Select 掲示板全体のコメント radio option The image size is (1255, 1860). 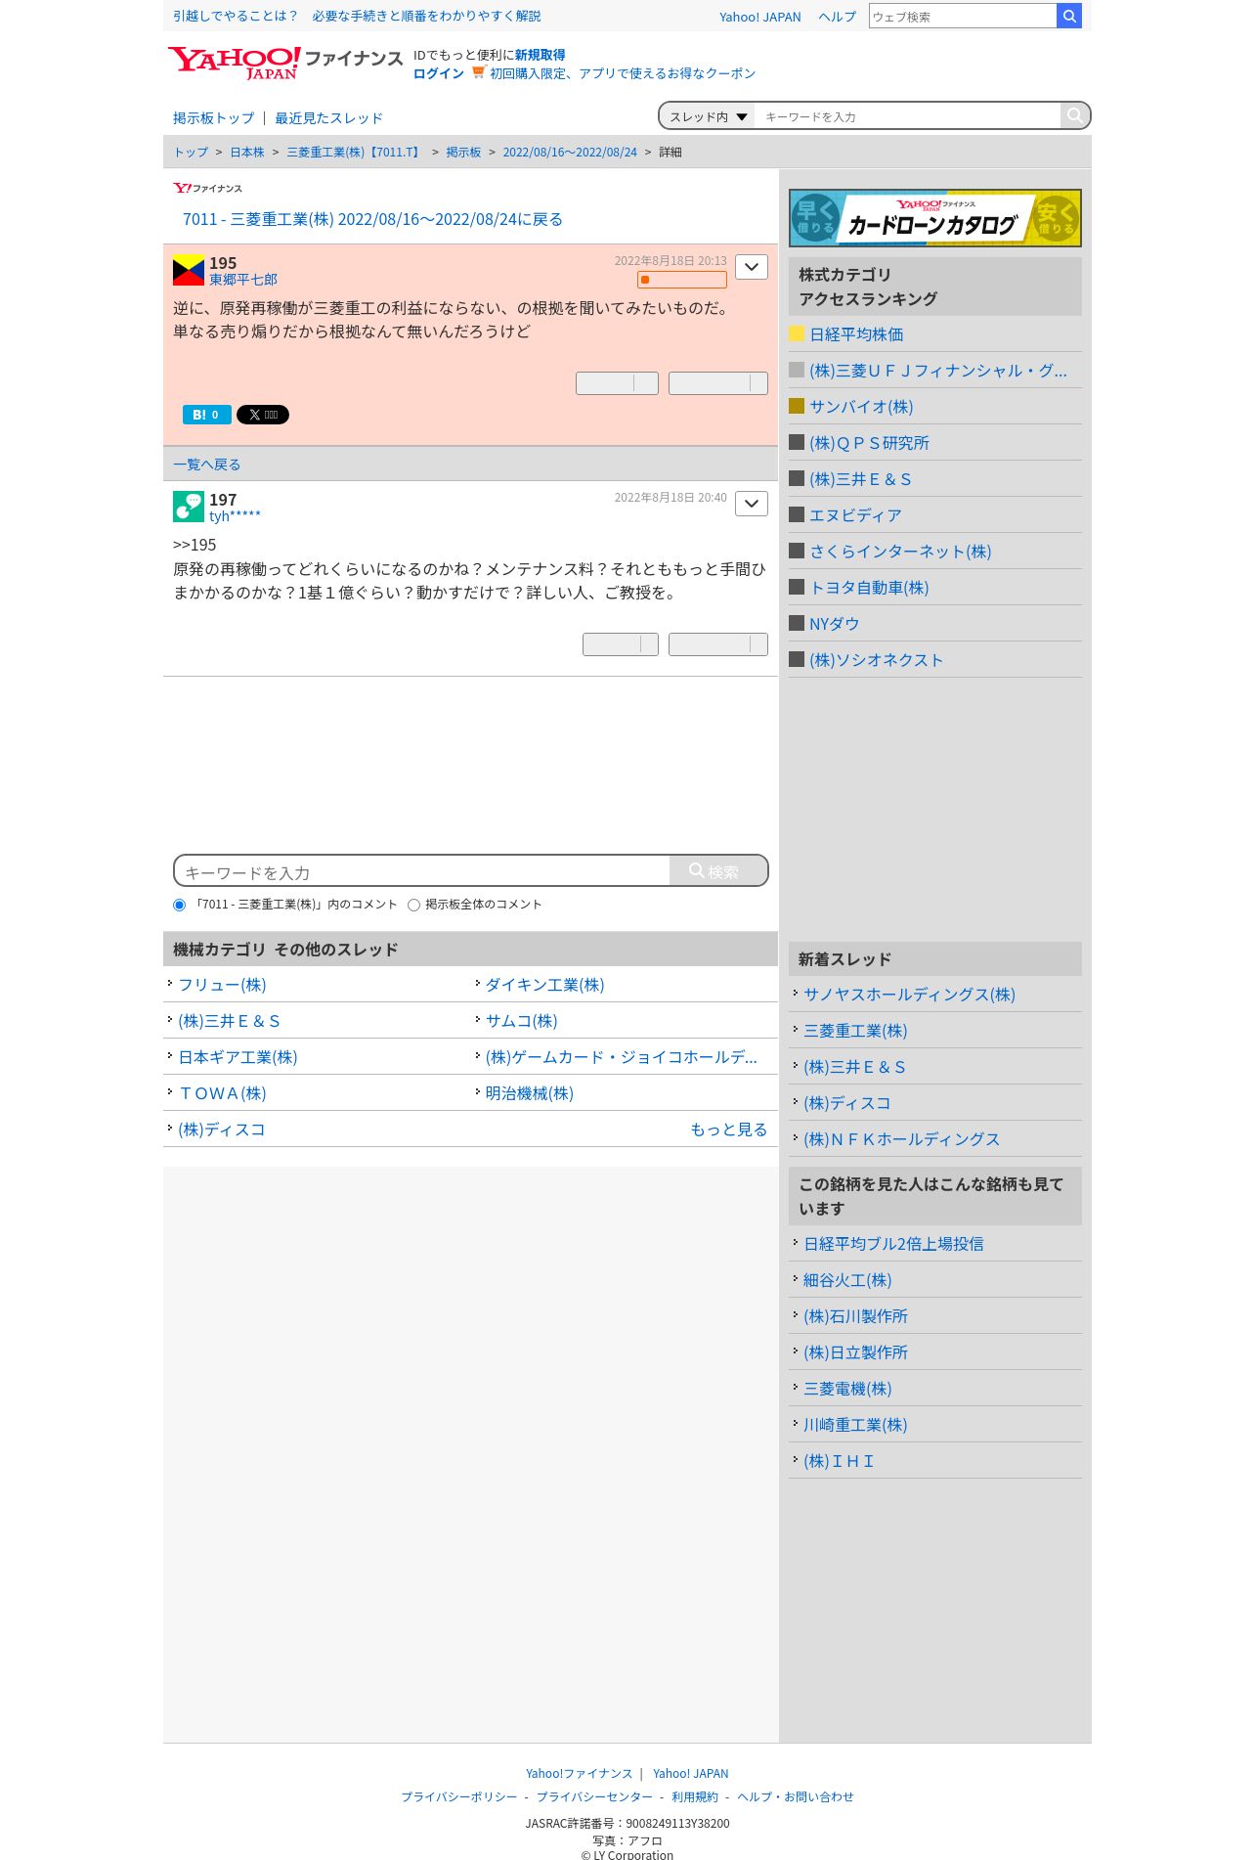point(413,905)
